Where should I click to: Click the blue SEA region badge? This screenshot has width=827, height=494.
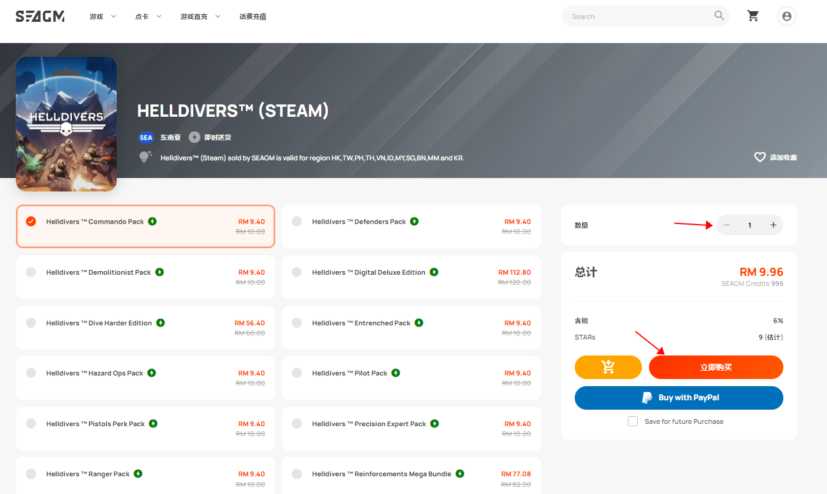[x=146, y=137]
